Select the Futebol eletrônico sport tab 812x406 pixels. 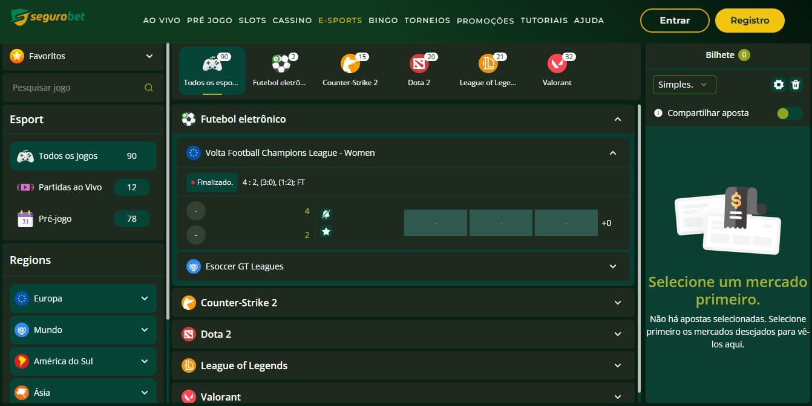[280, 71]
